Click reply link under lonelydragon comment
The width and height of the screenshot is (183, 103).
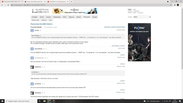123,64
